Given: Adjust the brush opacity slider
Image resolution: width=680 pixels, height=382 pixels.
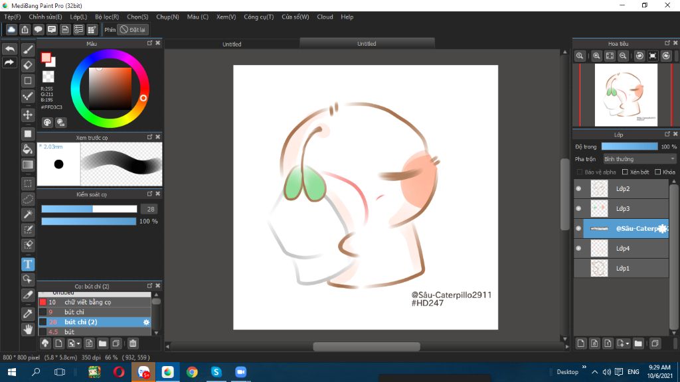Looking at the screenshot, I should [x=89, y=222].
